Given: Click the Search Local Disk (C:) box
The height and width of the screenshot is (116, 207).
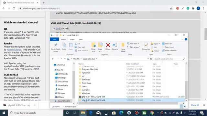Looking at the screenshot, I should coord(169,59).
